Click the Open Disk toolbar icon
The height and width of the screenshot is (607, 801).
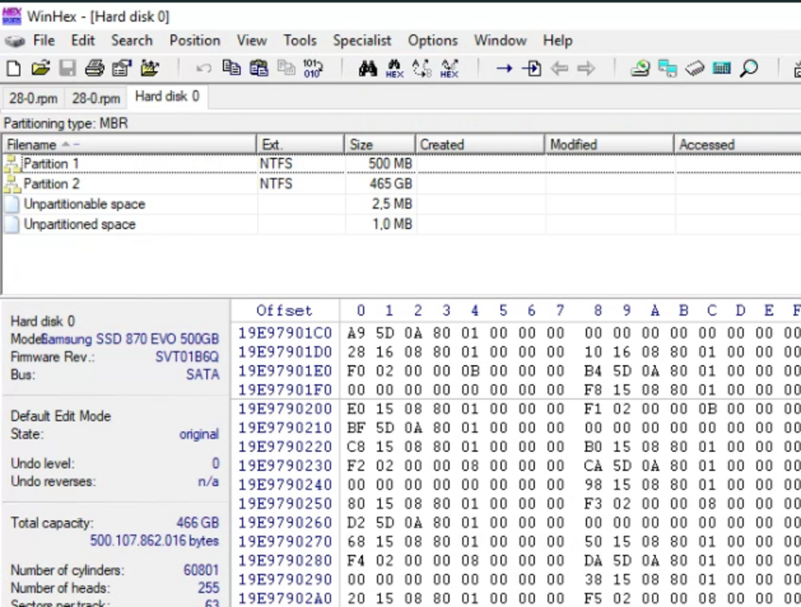[640, 69]
